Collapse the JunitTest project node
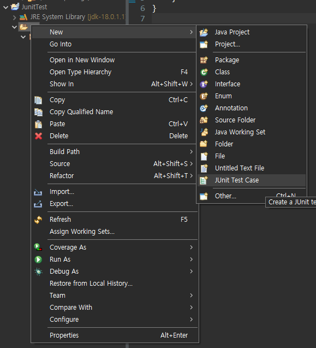 point(6,7)
